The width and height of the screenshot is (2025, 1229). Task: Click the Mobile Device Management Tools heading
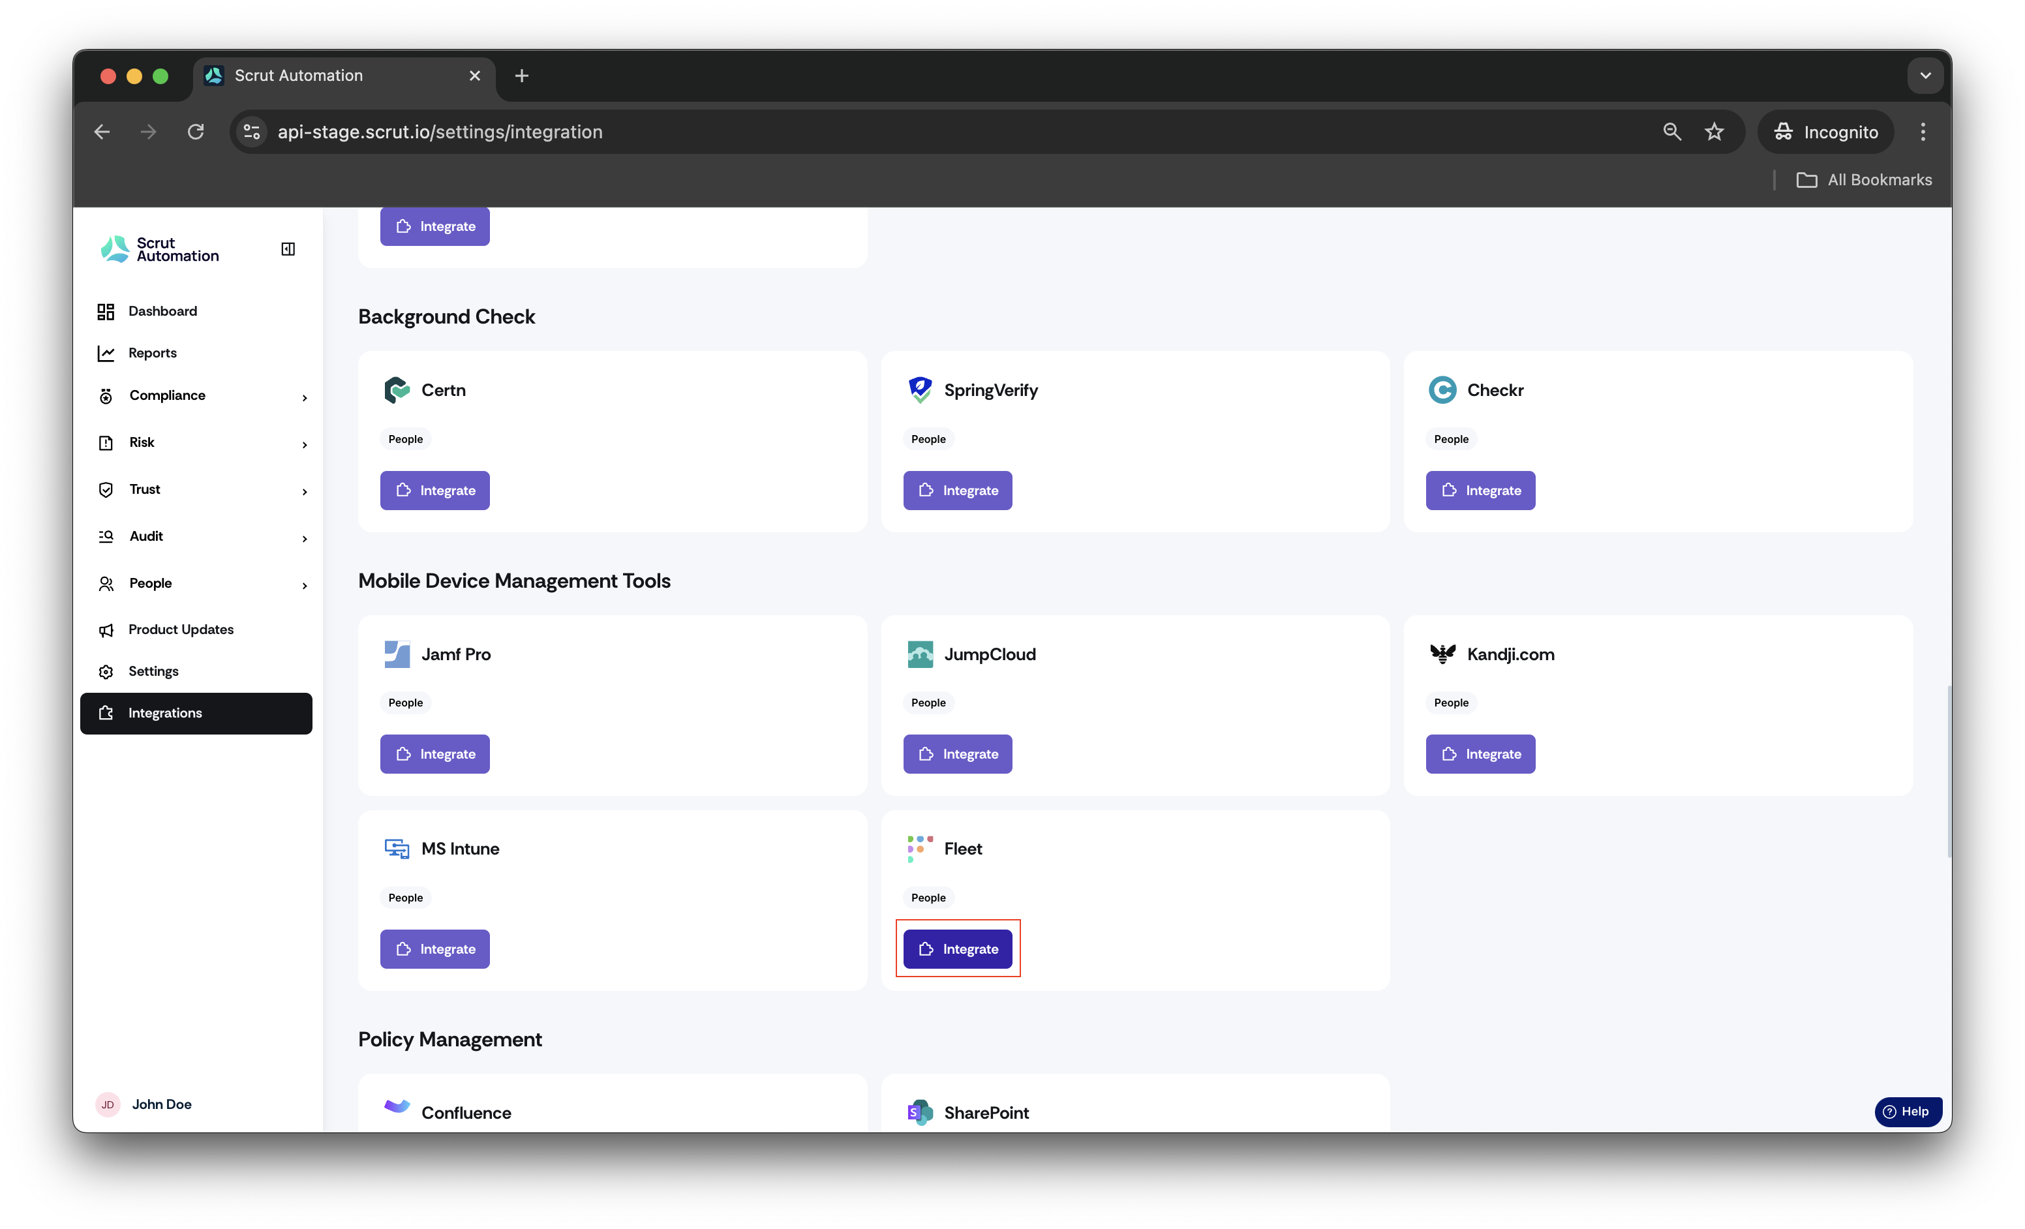coord(515,581)
